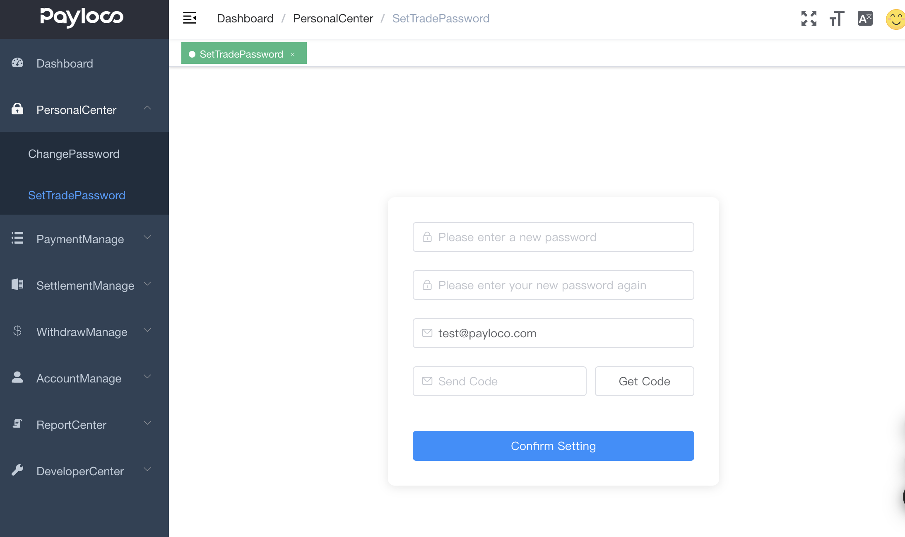The width and height of the screenshot is (905, 537).
Task: Go to Dashboard via breadcrumb link
Action: tap(245, 19)
